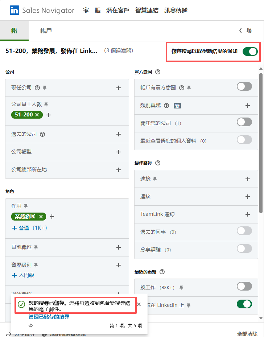Click the help icon beside 買方意圖 heading
Image resolution: width=264 pixels, height=337 pixels.
(157, 72)
